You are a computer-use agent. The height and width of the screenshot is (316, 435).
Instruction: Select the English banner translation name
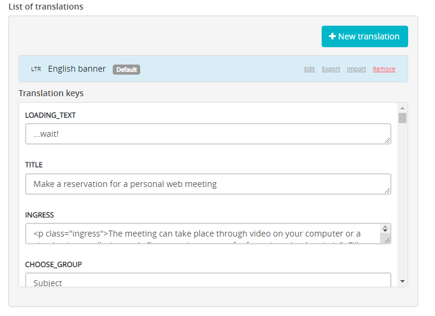tap(77, 69)
